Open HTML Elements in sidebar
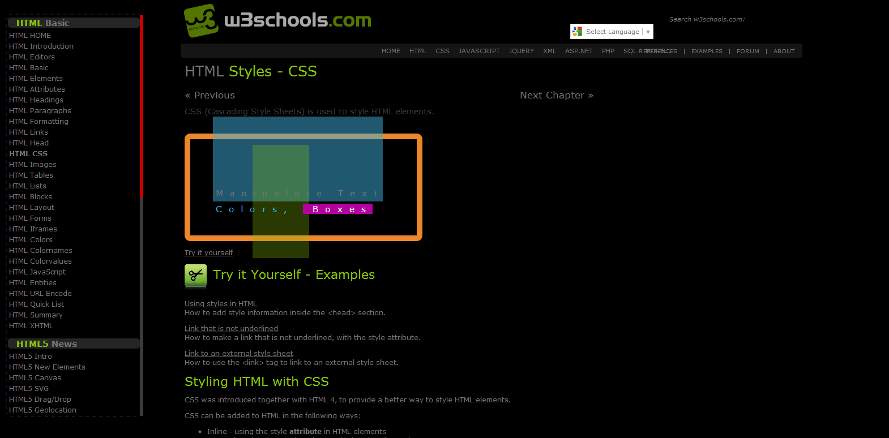The image size is (889, 438). pos(36,79)
